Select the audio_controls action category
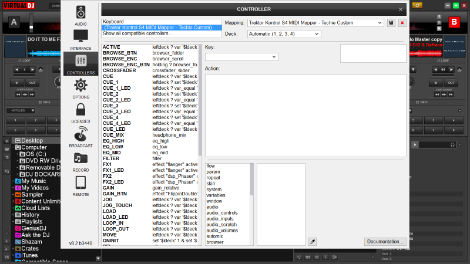 pyautogui.click(x=222, y=213)
